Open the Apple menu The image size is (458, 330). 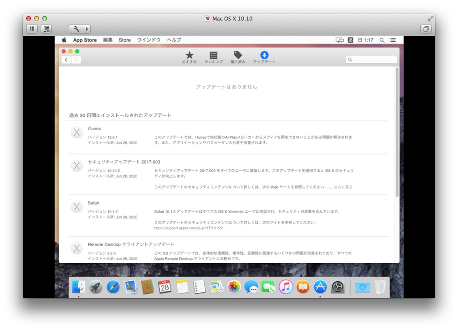coord(64,40)
